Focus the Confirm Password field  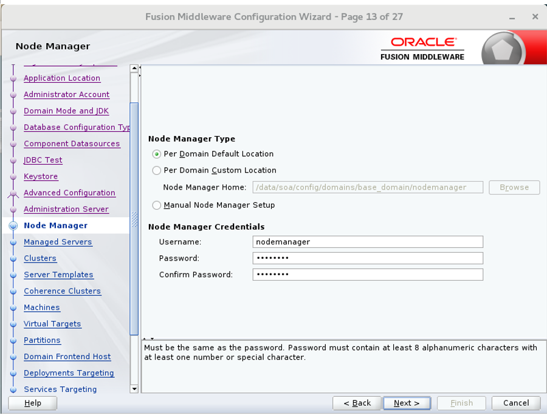tap(368, 275)
